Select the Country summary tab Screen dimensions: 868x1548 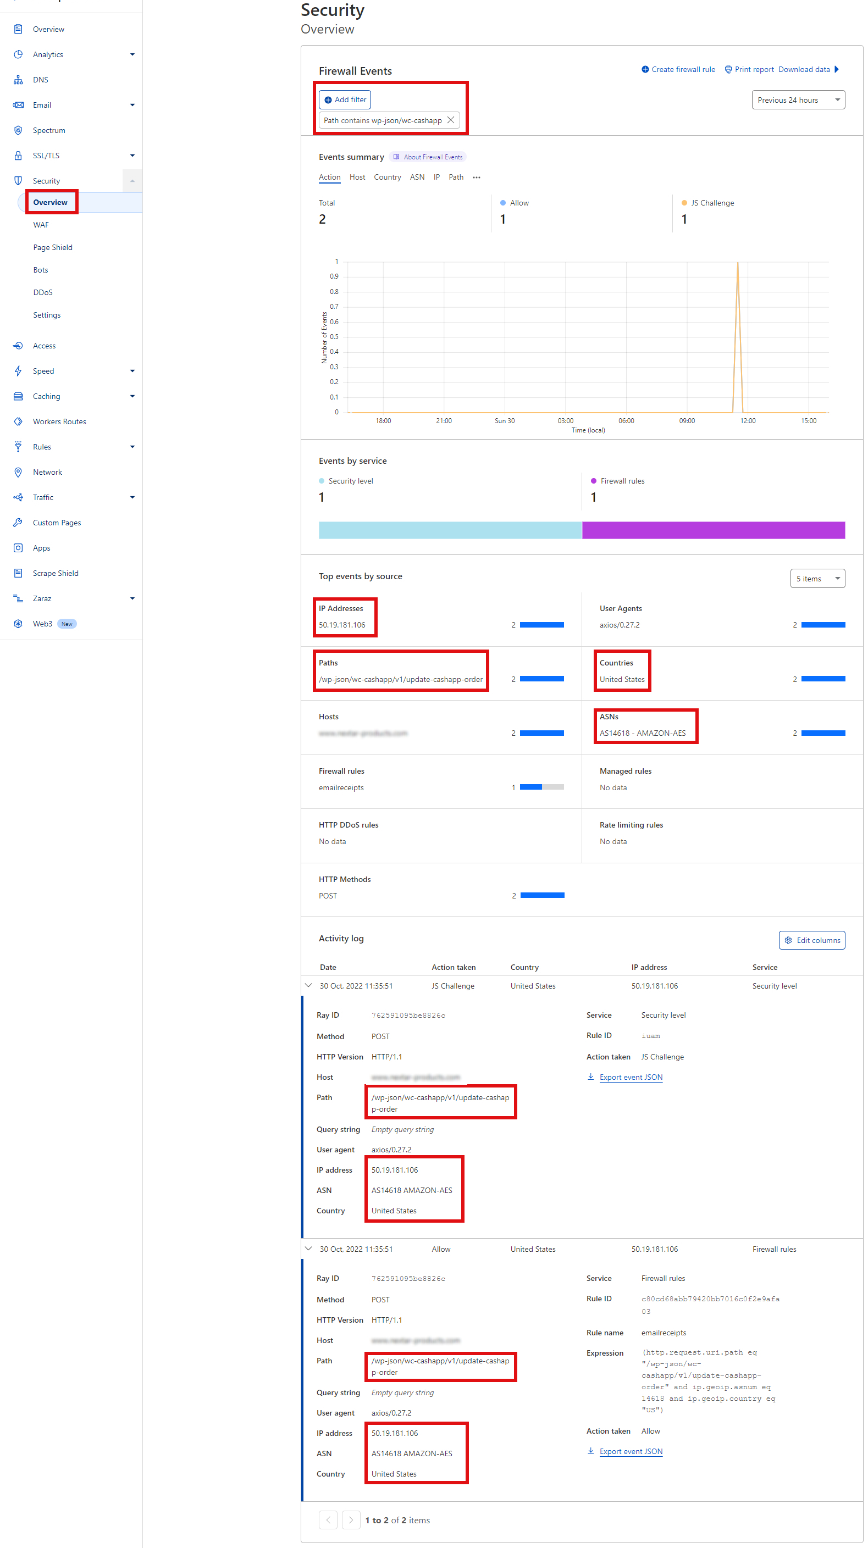tap(387, 177)
